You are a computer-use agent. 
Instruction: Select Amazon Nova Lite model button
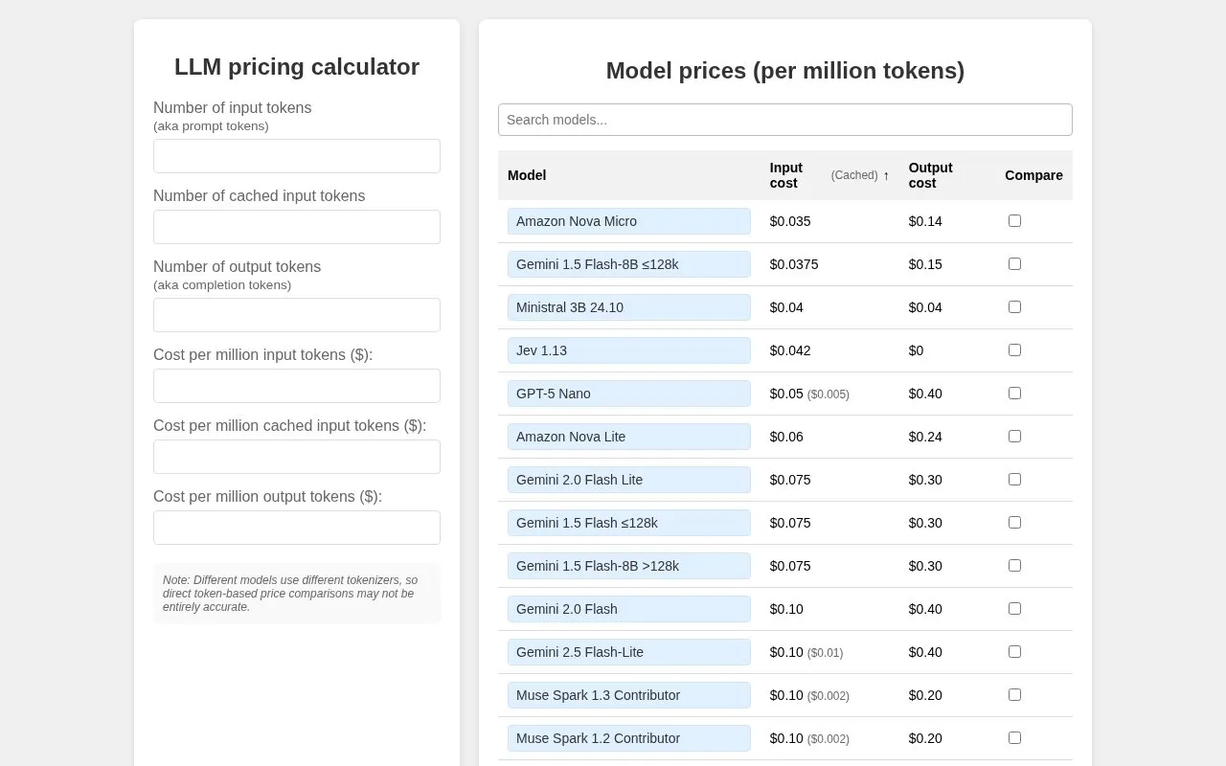click(629, 437)
